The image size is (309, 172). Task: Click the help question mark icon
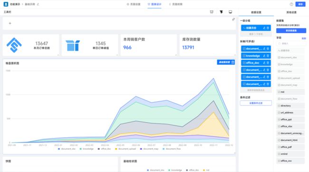coord(291,4)
